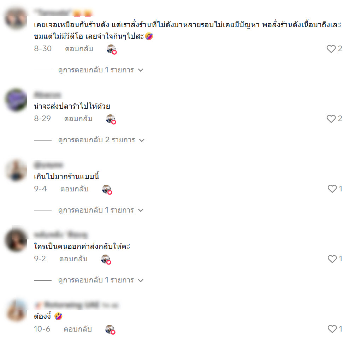
Task: Reply to the 9-2 comment via ตอบกลับ
Action: [73, 259]
